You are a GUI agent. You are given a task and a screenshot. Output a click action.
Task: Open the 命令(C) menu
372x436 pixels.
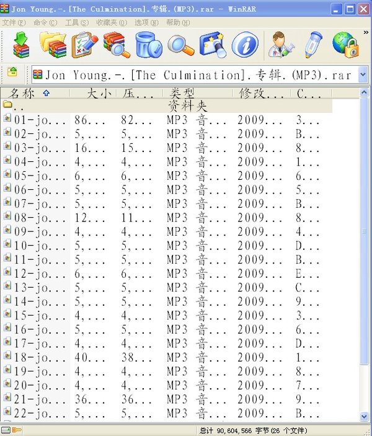(45, 22)
